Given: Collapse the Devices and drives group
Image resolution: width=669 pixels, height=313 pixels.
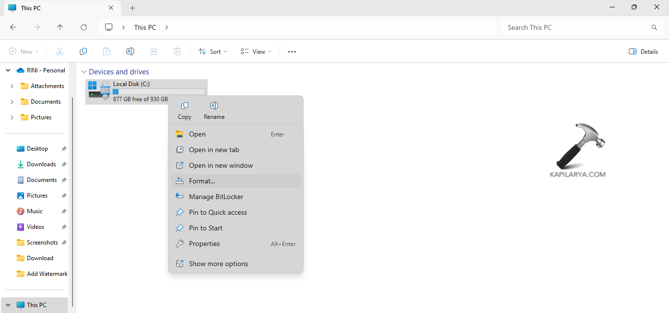Looking at the screenshot, I should coord(84,72).
